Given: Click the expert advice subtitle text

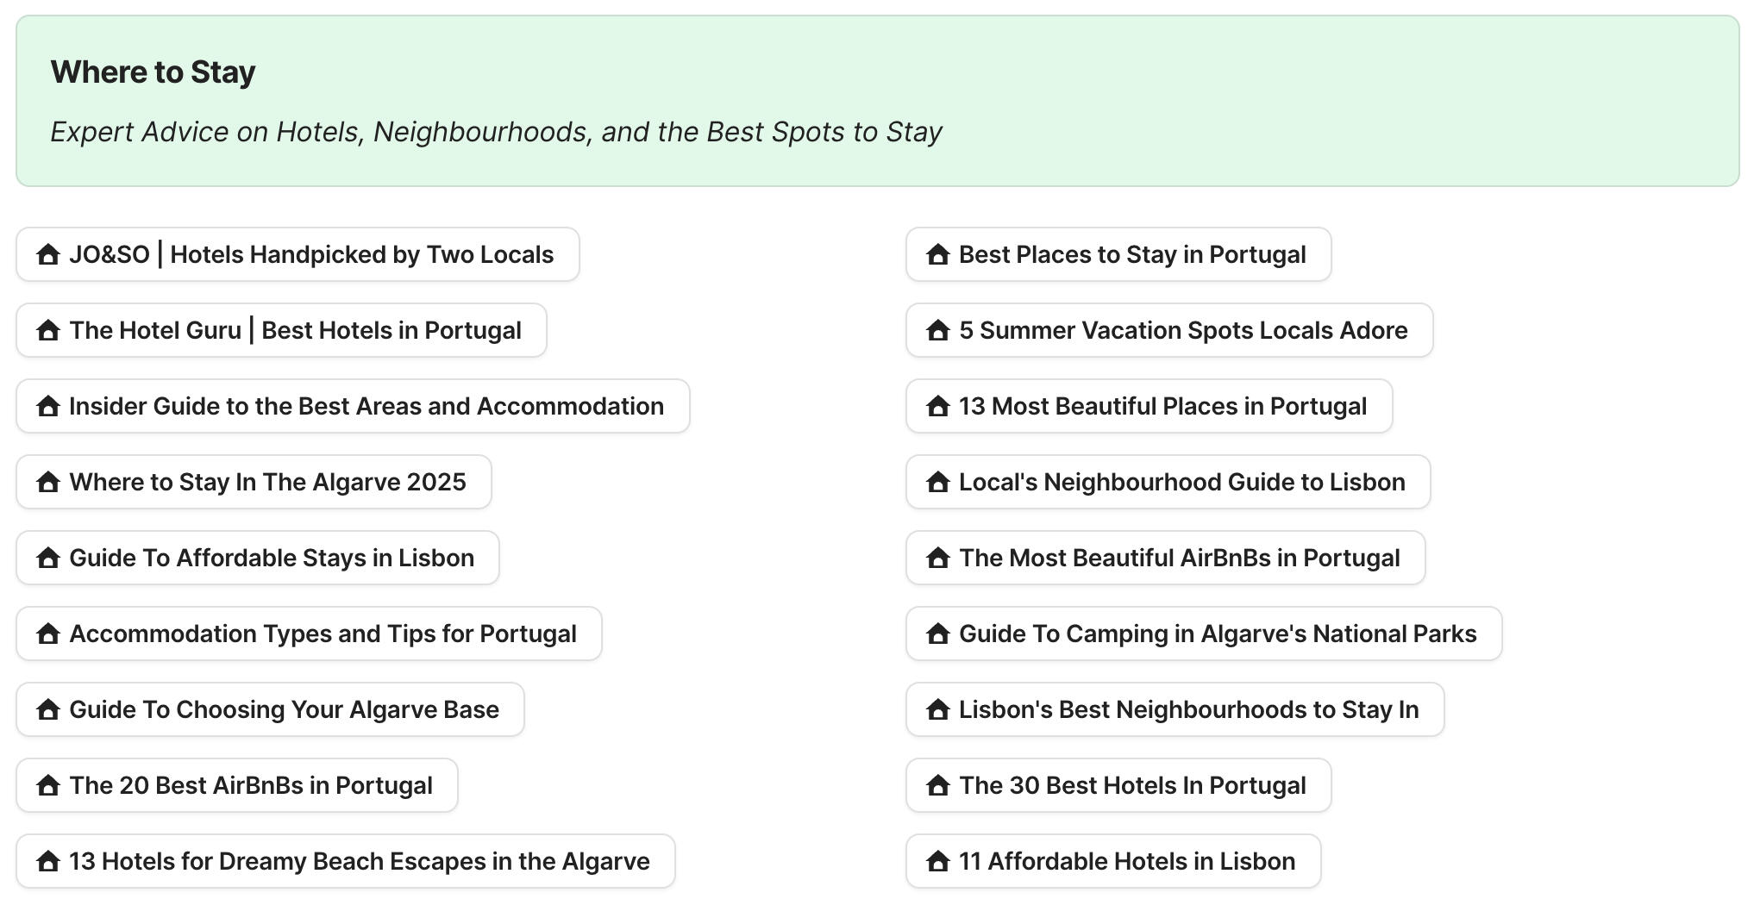Looking at the screenshot, I should tap(497, 132).
